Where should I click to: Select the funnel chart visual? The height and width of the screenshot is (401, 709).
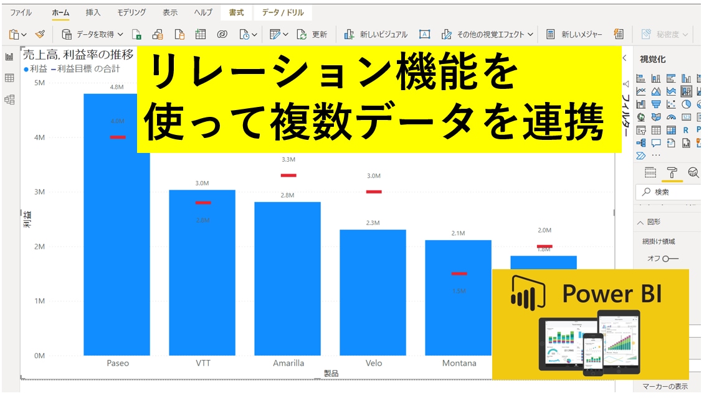(656, 104)
